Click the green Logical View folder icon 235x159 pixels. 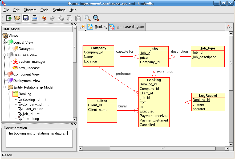10,42
